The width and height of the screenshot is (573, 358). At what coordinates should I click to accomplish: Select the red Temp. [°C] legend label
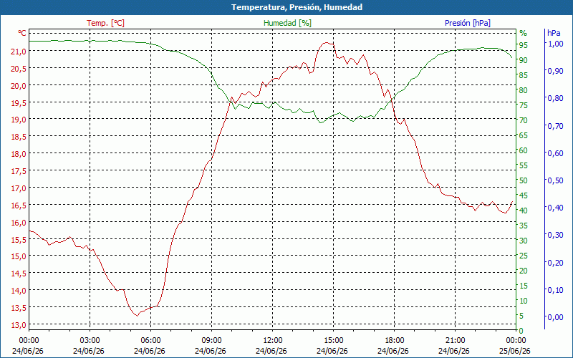105,23
